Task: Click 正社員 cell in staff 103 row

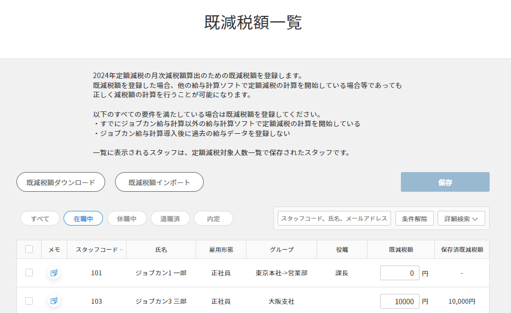Action: coord(221,302)
